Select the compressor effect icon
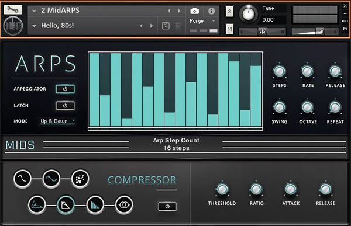Viewport: 351px width, 226px height. coord(66,204)
